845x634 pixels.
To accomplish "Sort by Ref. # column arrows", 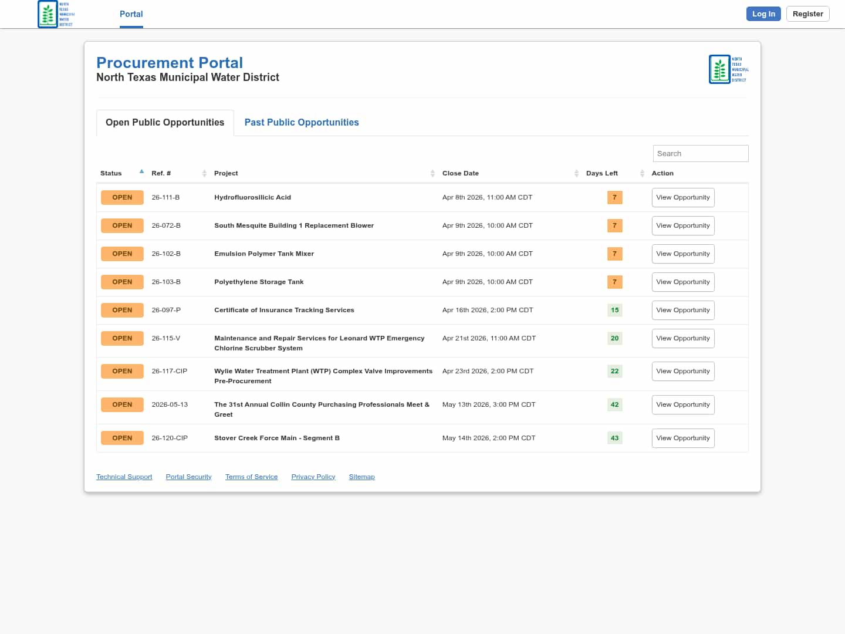I will click(204, 173).
